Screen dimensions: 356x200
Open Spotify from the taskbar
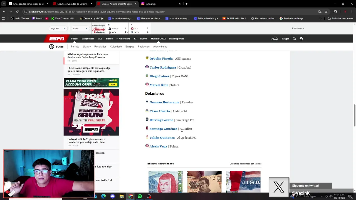pyautogui.click(x=140, y=196)
